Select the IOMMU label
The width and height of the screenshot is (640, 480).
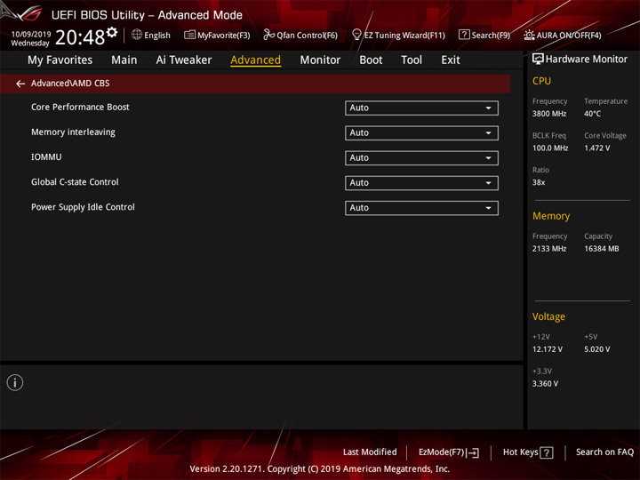[x=46, y=157]
